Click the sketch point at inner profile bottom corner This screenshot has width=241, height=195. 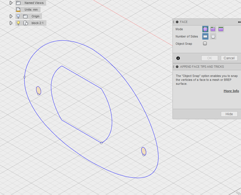101,143
